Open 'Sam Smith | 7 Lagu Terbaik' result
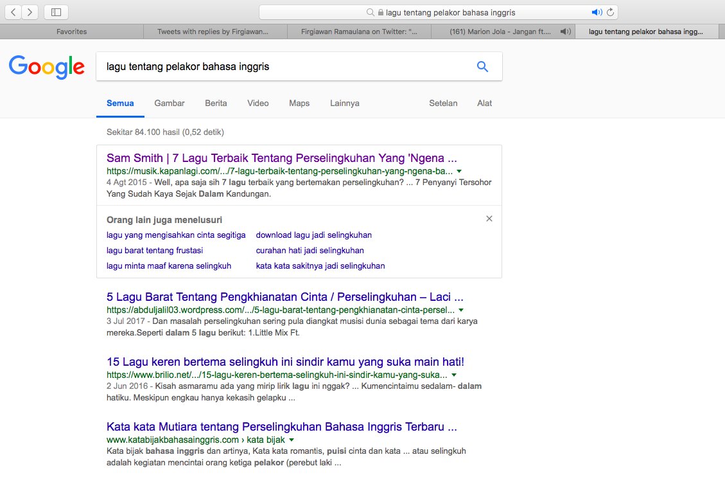The image size is (725, 493). (x=281, y=158)
